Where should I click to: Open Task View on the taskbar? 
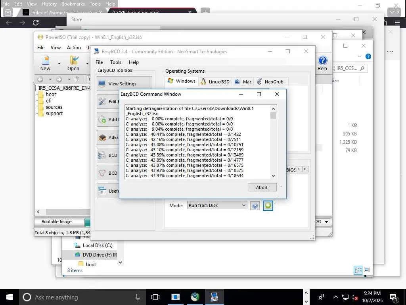[x=155, y=297]
